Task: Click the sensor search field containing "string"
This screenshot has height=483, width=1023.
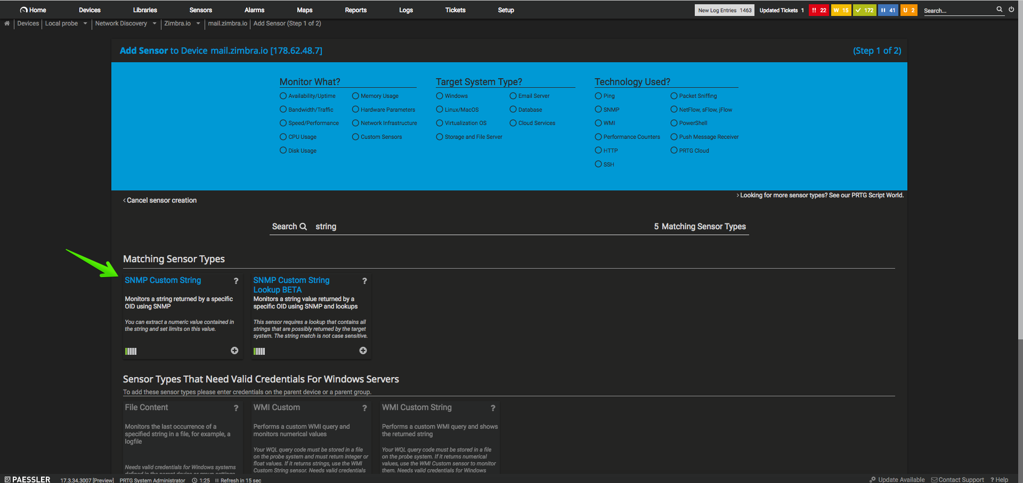Action: tap(480, 227)
